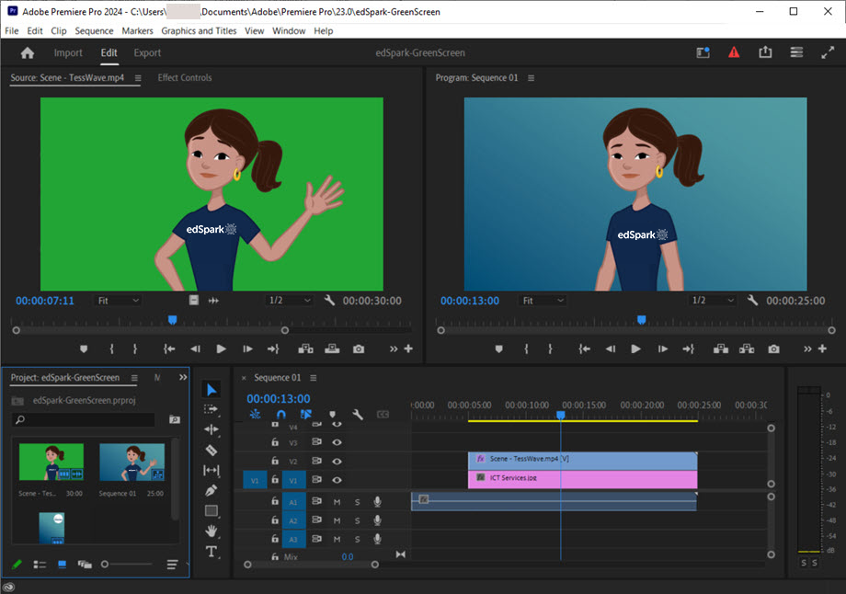Toggle V1 track output eye
This screenshot has height=594, width=846.
[337, 480]
